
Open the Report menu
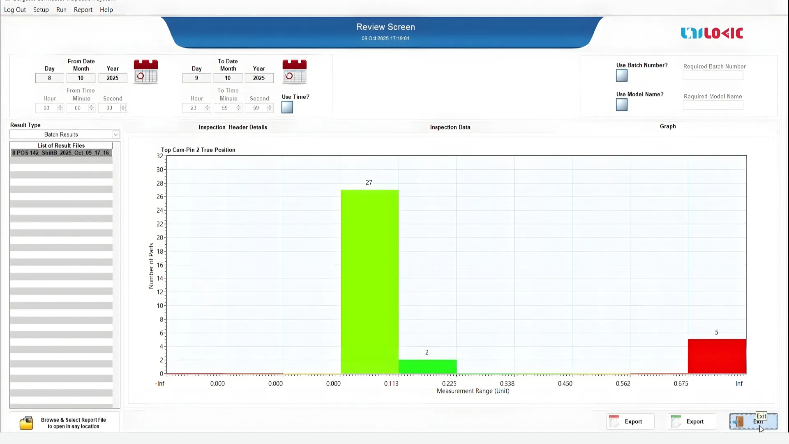(83, 10)
